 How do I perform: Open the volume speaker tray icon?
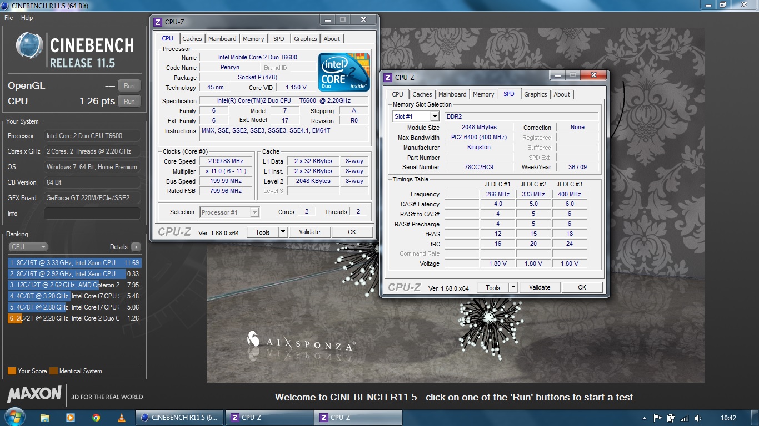point(698,418)
